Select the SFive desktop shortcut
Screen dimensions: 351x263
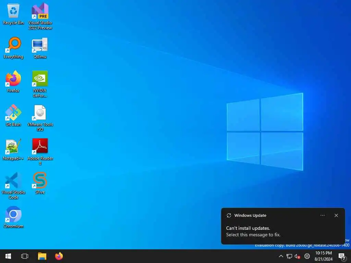coord(40,183)
